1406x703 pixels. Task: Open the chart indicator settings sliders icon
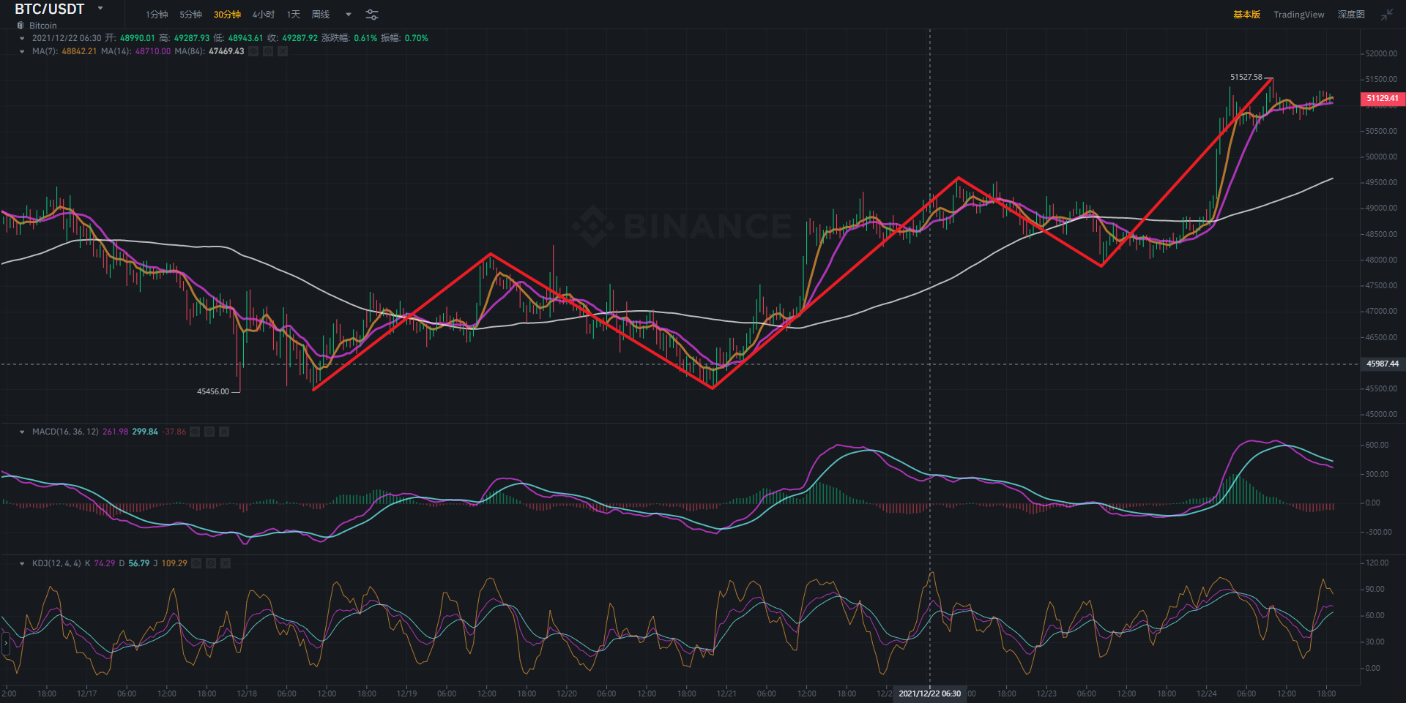(x=372, y=15)
